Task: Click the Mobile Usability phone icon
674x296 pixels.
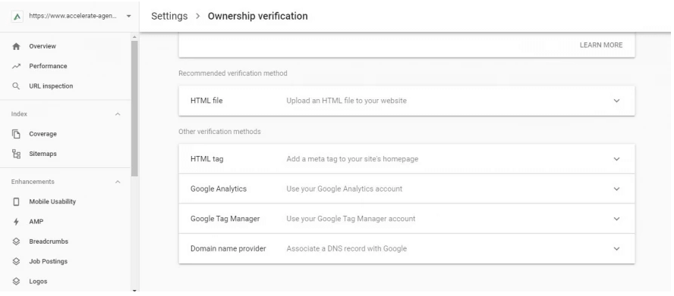Action: (x=16, y=201)
